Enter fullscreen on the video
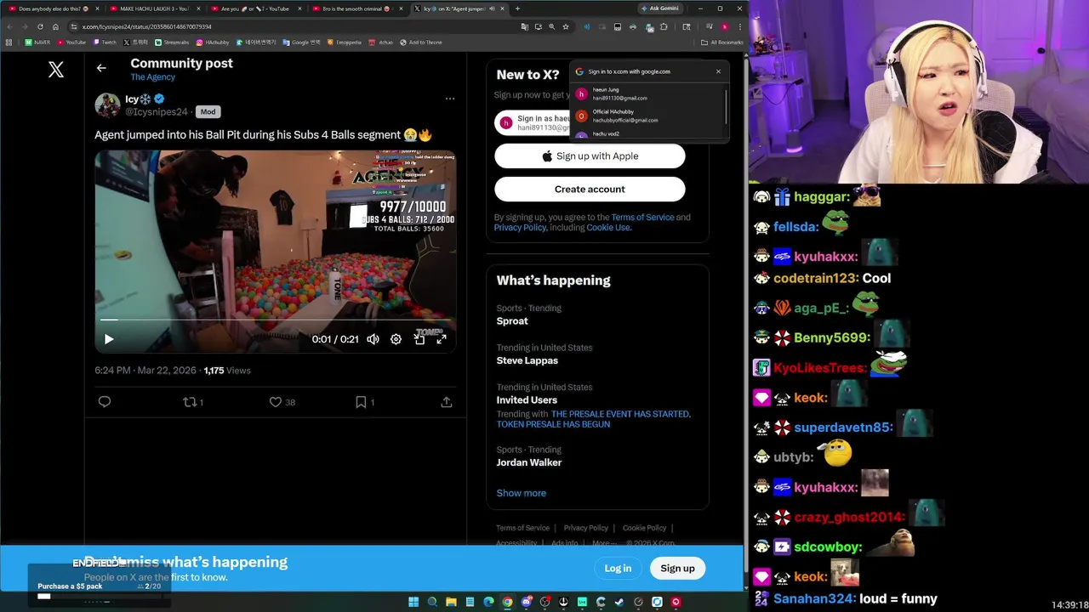This screenshot has width=1089, height=612. [x=442, y=339]
